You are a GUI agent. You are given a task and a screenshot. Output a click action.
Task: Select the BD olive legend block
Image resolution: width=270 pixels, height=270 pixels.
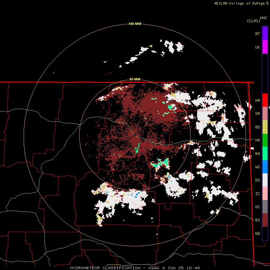coord(265,127)
